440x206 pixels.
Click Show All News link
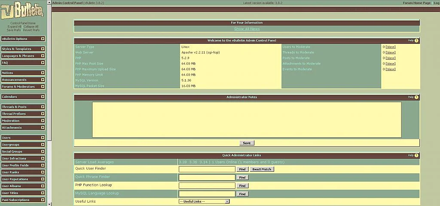coord(247,29)
